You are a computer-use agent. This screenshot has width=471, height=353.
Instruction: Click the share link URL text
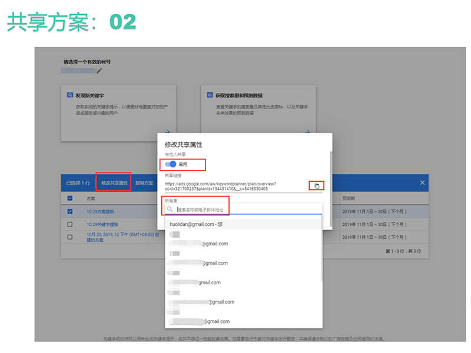[220, 186]
